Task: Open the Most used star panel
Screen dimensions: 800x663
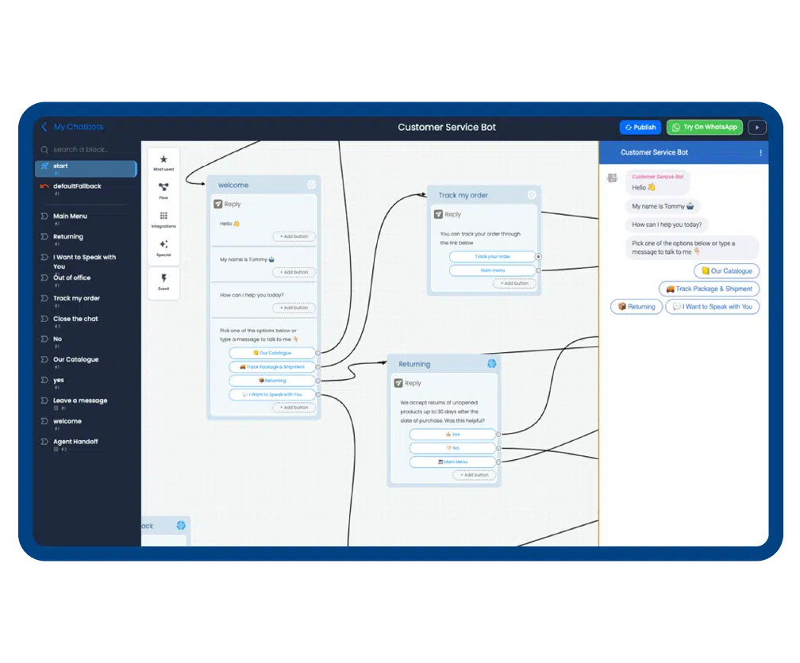Action: click(x=163, y=162)
